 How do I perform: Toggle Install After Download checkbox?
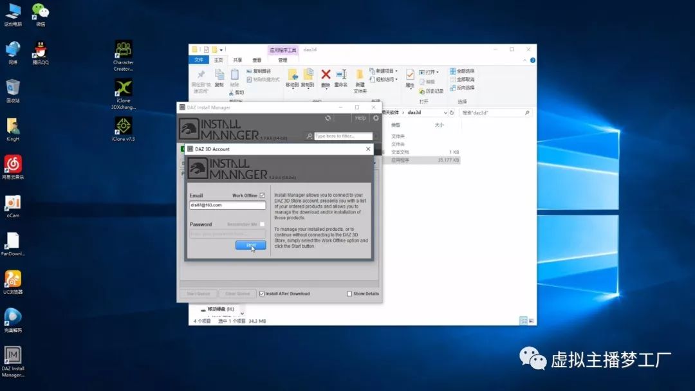(262, 294)
